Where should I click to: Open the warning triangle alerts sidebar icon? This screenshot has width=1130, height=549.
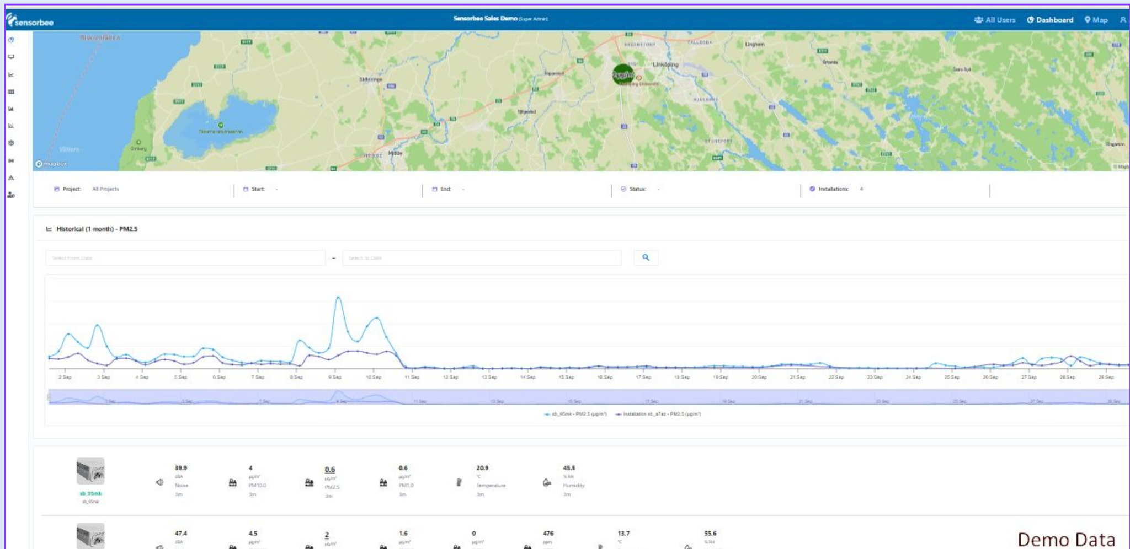coord(11,177)
